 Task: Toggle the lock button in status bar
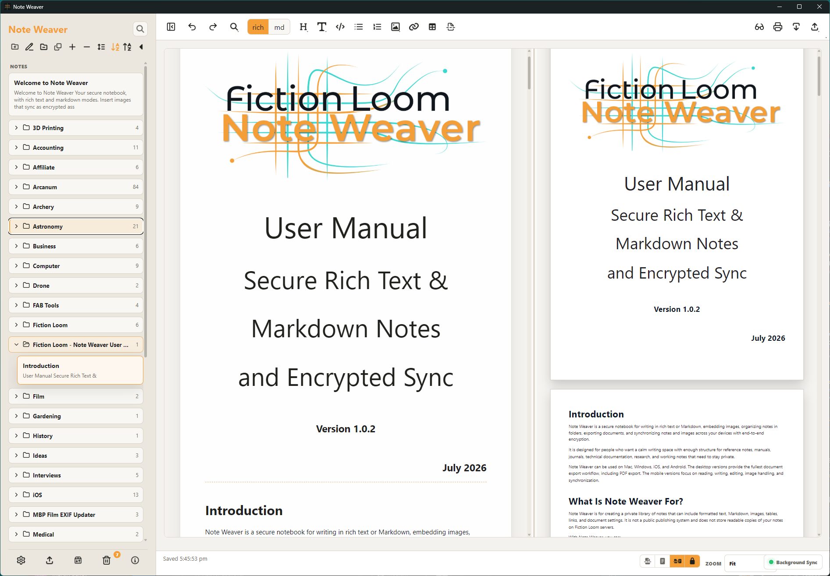[692, 561]
